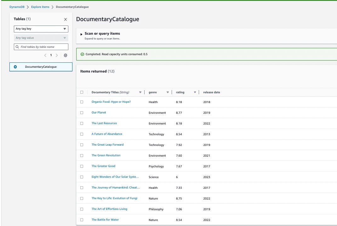The height and width of the screenshot is (226, 337).
Task: Open the table list settings gear icon
Action: (66, 55)
